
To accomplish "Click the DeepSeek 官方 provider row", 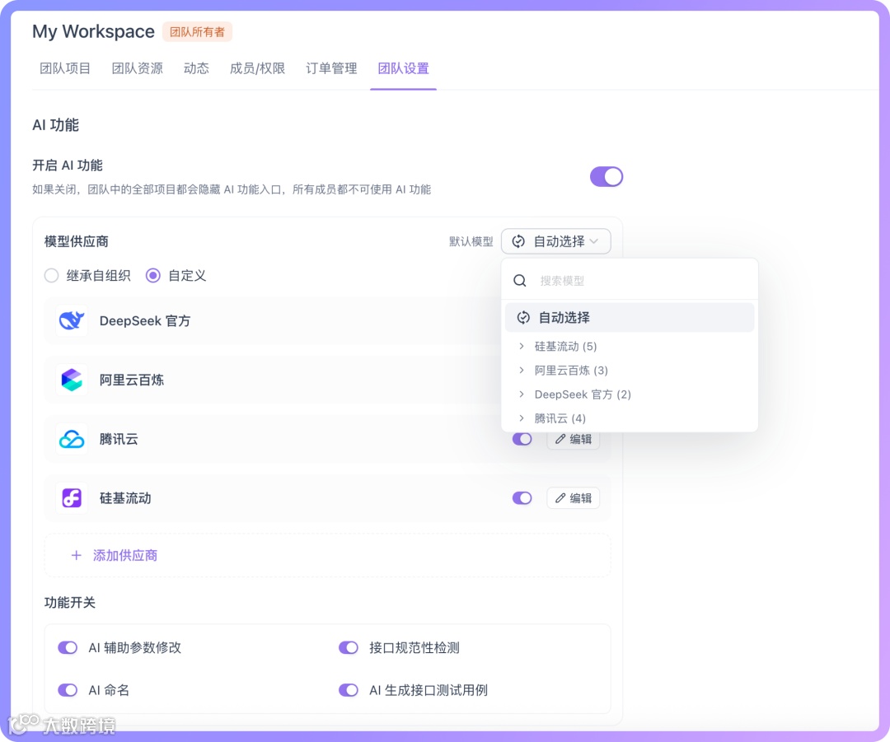I will click(x=273, y=320).
